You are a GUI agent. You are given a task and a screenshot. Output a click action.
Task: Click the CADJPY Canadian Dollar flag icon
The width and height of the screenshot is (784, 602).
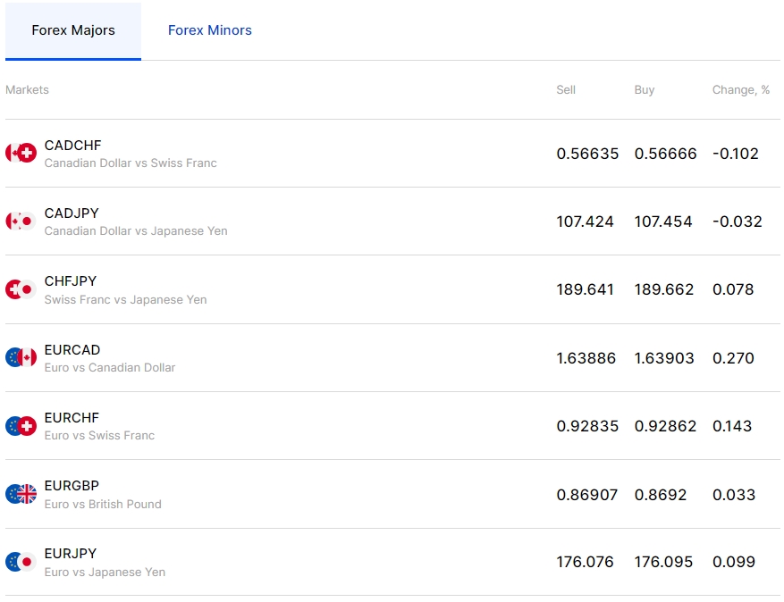click(21, 221)
